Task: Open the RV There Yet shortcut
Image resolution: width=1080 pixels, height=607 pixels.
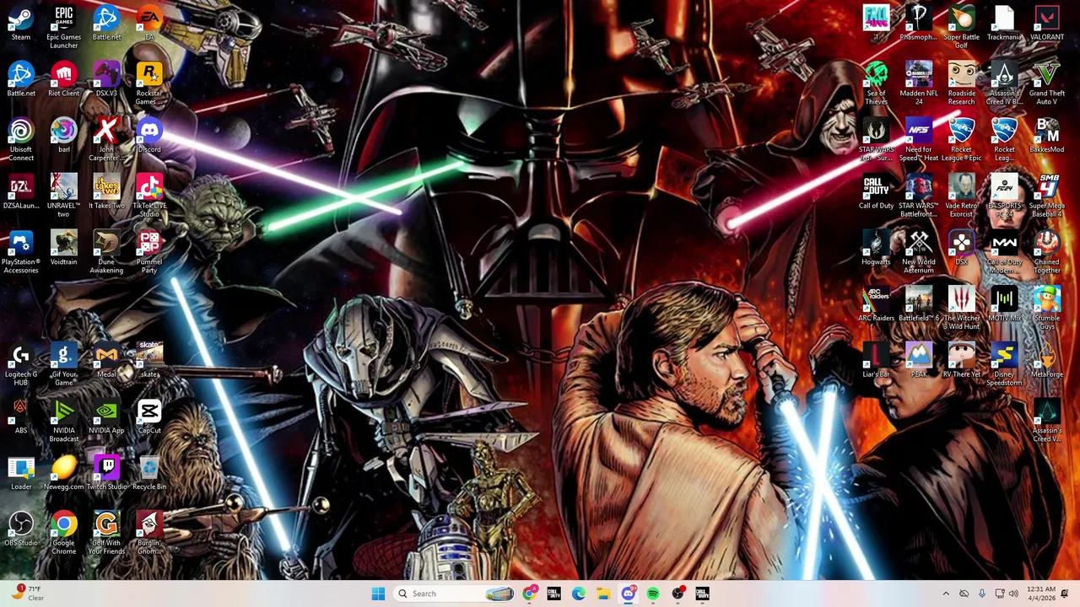Action: (x=961, y=361)
